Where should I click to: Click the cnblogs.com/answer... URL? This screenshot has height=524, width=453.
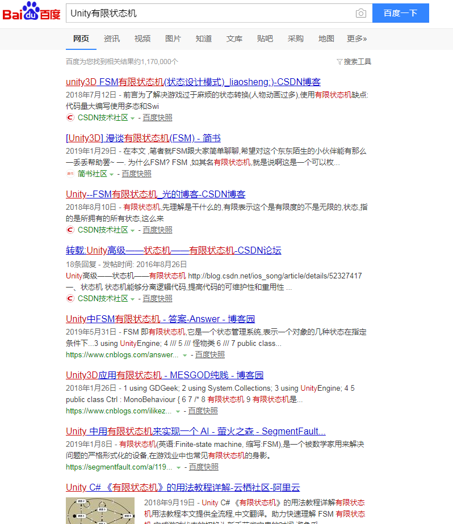point(122,354)
